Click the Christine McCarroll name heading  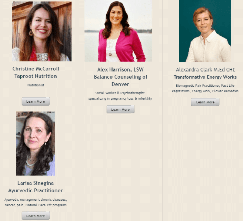[x=36, y=69]
